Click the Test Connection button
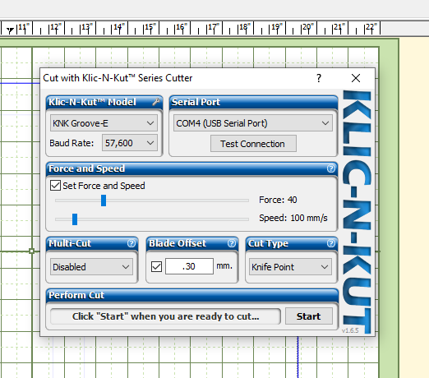The image size is (429, 378). (x=253, y=144)
